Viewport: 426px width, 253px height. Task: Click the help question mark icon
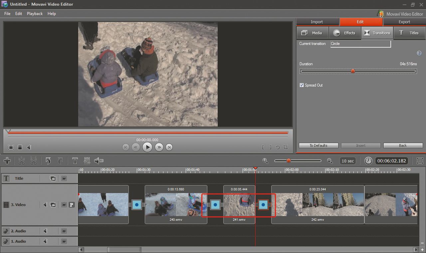coord(419,53)
